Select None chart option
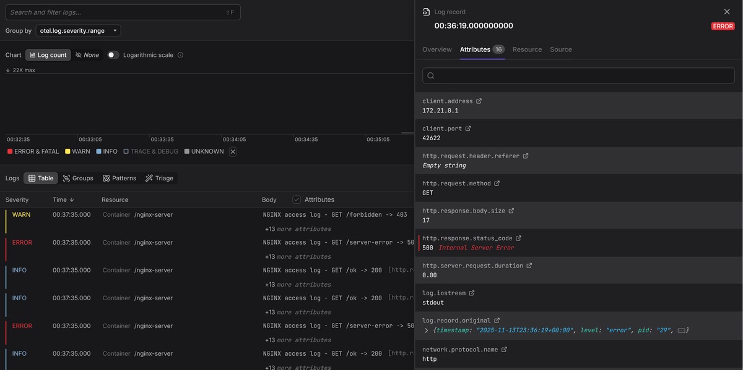The image size is (743, 370). [x=87, y=55]
